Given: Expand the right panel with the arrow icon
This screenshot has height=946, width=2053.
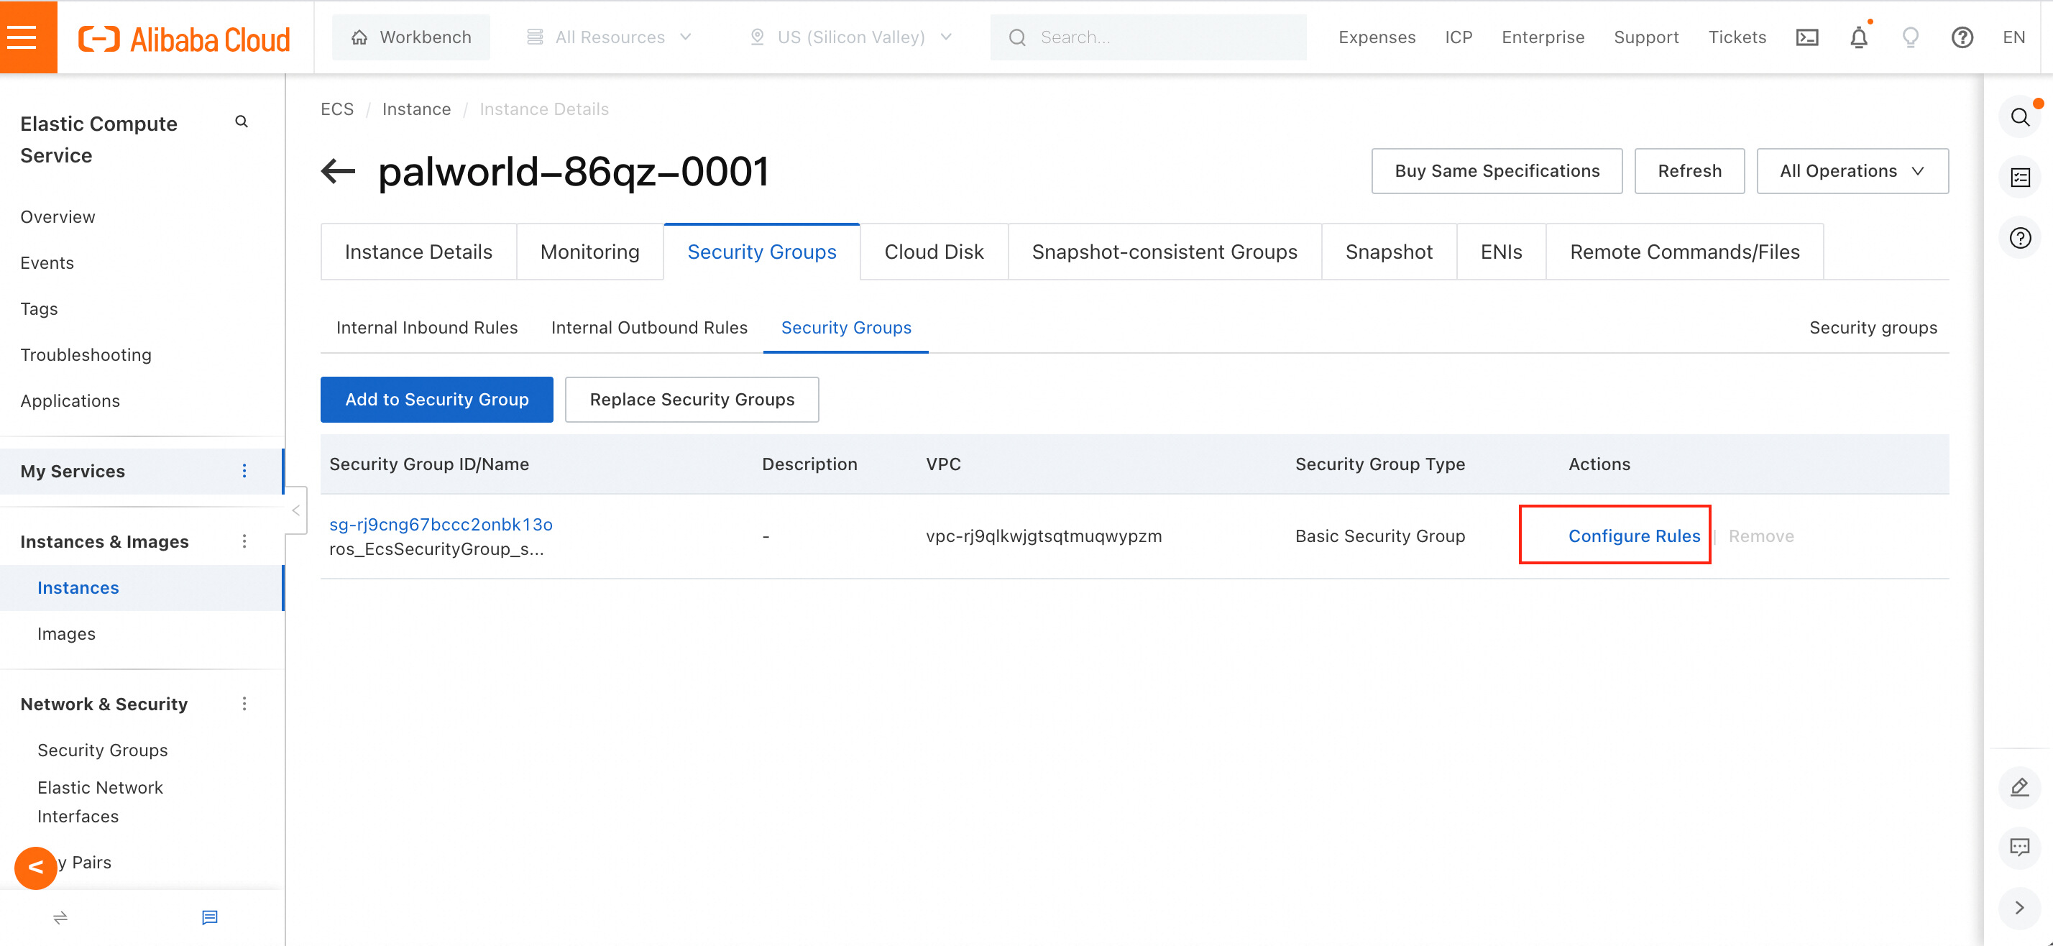Looking at the screenshot, I should pyautogui.click(x=2021, y=908).
